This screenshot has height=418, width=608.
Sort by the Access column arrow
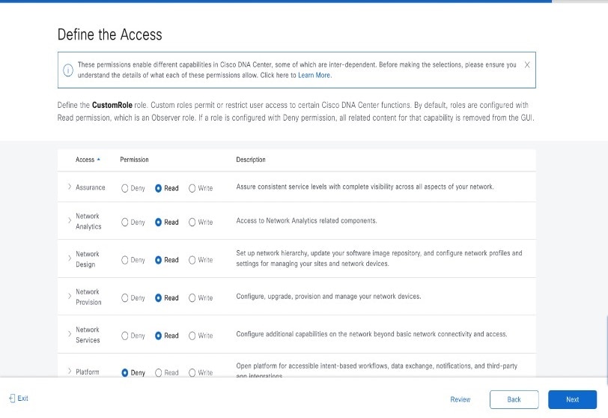click(x=99, y=160)
